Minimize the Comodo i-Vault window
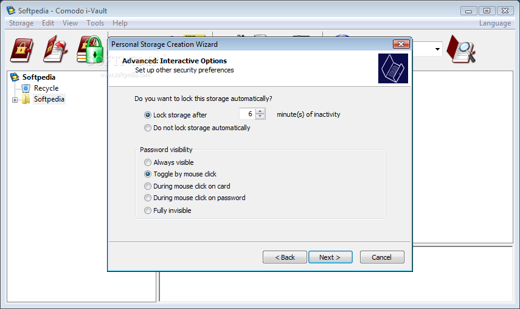520x309 pixels. [468, 11]
